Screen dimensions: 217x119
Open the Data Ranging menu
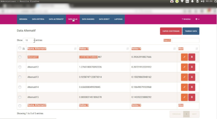88,19
